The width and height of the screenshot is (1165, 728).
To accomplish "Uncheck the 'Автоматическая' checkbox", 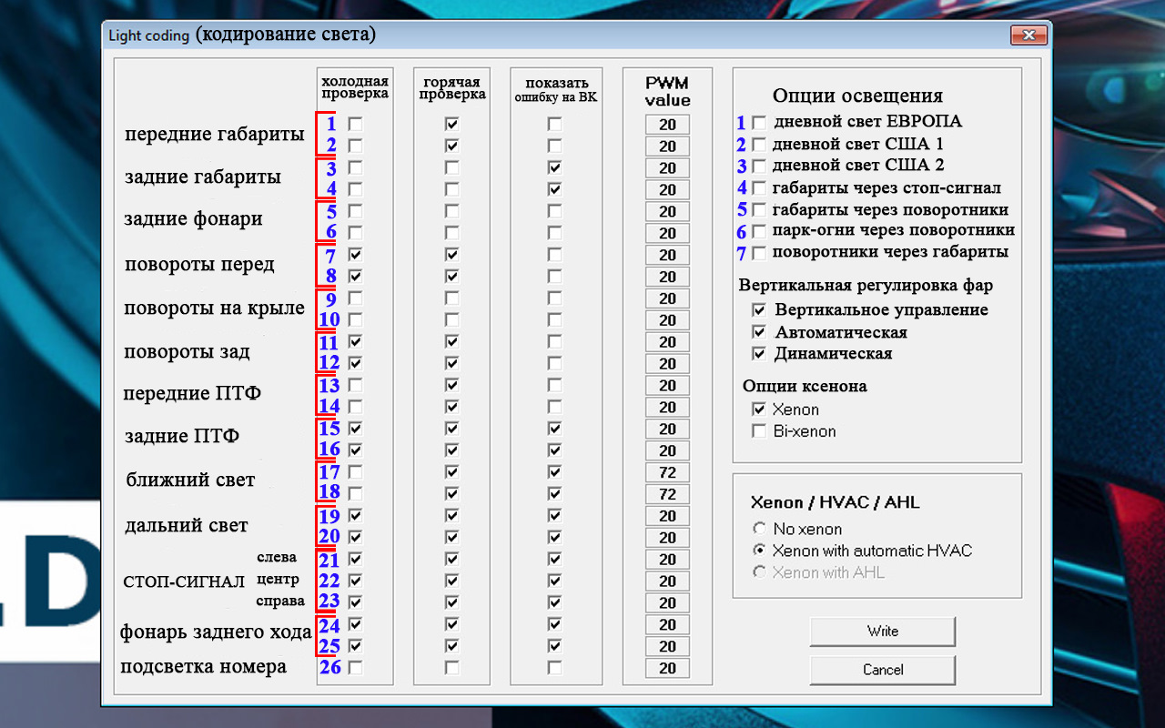I will pyautogui.click(x=759, y=332).
